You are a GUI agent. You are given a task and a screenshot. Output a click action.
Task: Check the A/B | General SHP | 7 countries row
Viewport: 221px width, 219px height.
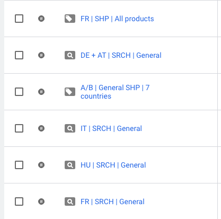click(x=19, y=92)
